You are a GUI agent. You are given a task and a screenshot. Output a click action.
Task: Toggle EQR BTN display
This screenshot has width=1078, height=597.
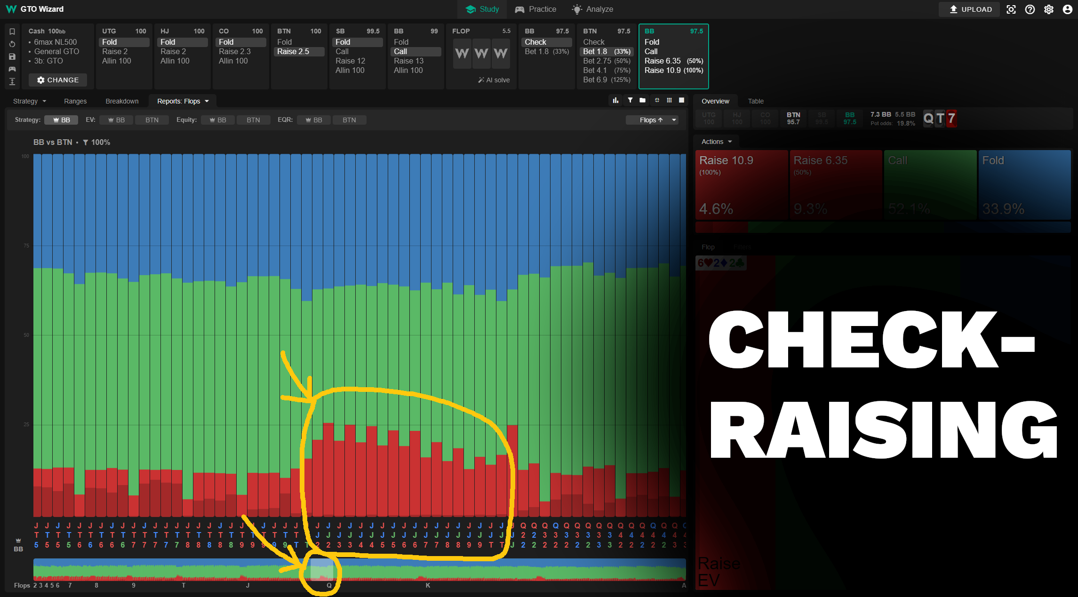click(349, 120)
